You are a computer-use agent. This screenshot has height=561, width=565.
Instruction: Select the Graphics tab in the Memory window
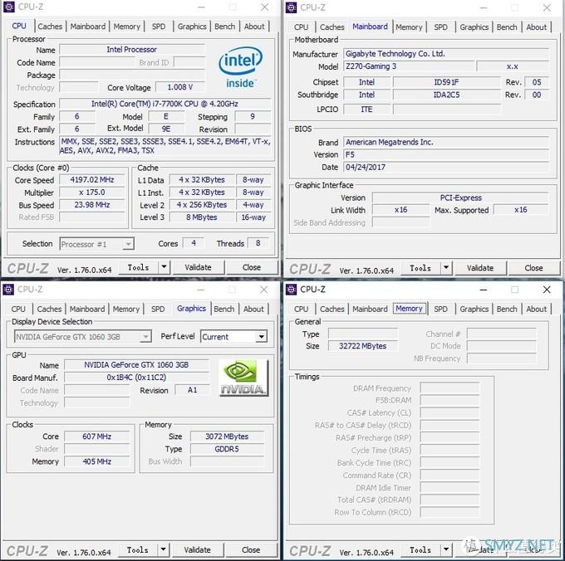pyautogui.click(x=474, y=309)
